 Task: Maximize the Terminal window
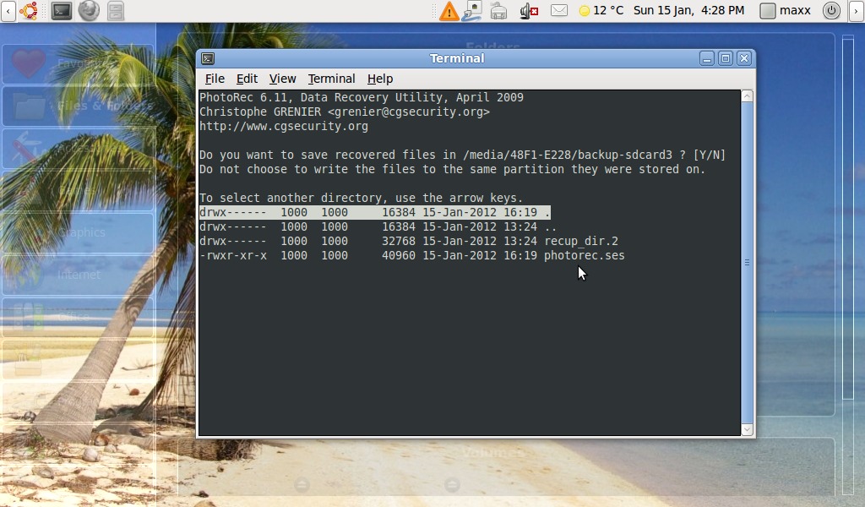(x=726, y=58)
